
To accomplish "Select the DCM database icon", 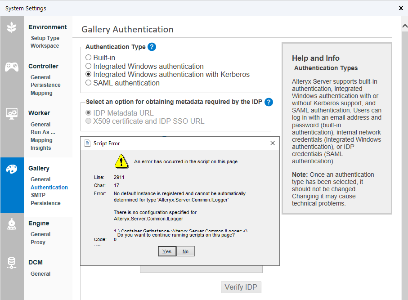I will [x=12, y=263].
